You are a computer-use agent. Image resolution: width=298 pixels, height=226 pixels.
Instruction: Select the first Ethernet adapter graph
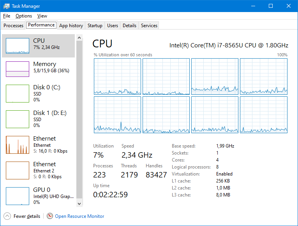click(18, 145)
